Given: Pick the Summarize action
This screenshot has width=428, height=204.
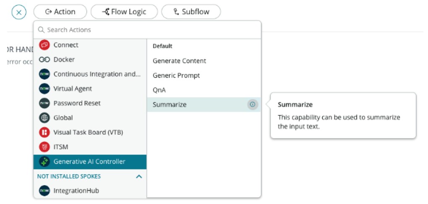Looking at the screenshot, I should 170,105.
